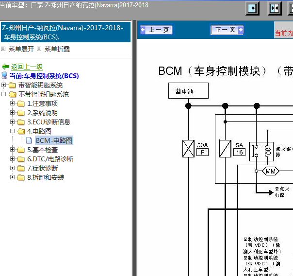Click document icon of BCM-电路图
This screenshot has width=293, height=276.
click(x=29, y=140)
